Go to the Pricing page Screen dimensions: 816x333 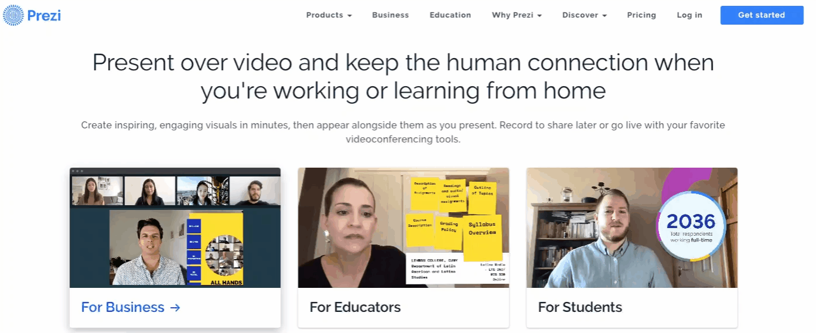[x=641, y=15]
